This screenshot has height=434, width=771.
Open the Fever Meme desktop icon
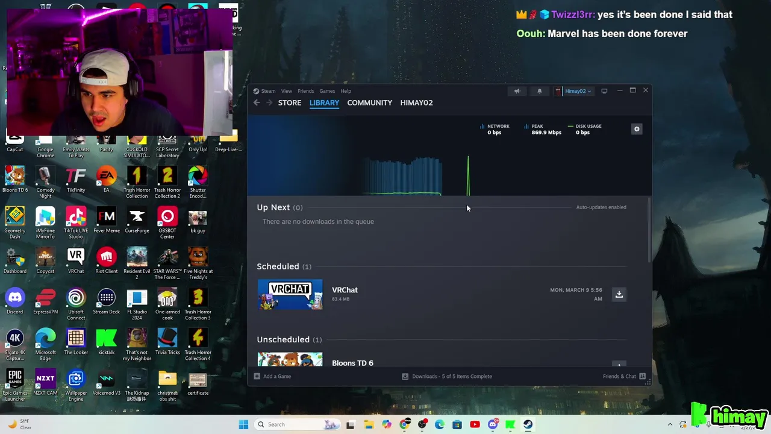107,220
